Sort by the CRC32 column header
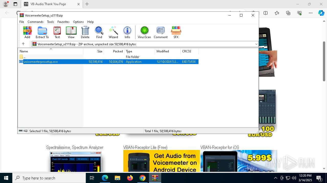Viewport: 327px width, 183px height. pyautogui.click(x=190, y=51)
